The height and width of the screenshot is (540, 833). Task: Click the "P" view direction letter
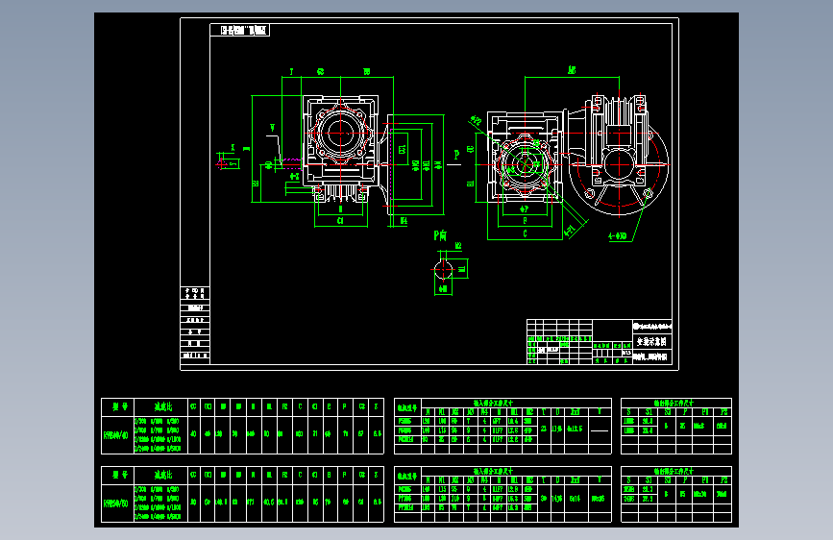pos(456,155)
